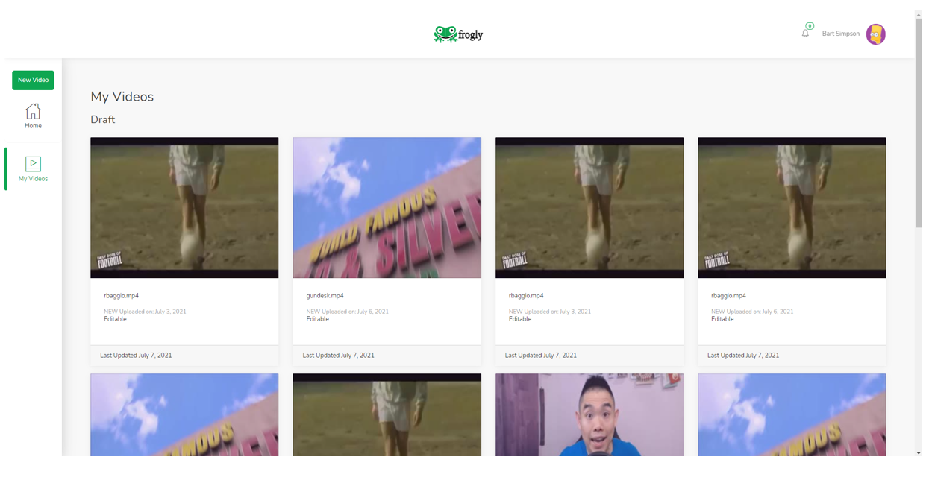Click the gundesk.mp4 file name
The image size is (929, 486).
325,296
